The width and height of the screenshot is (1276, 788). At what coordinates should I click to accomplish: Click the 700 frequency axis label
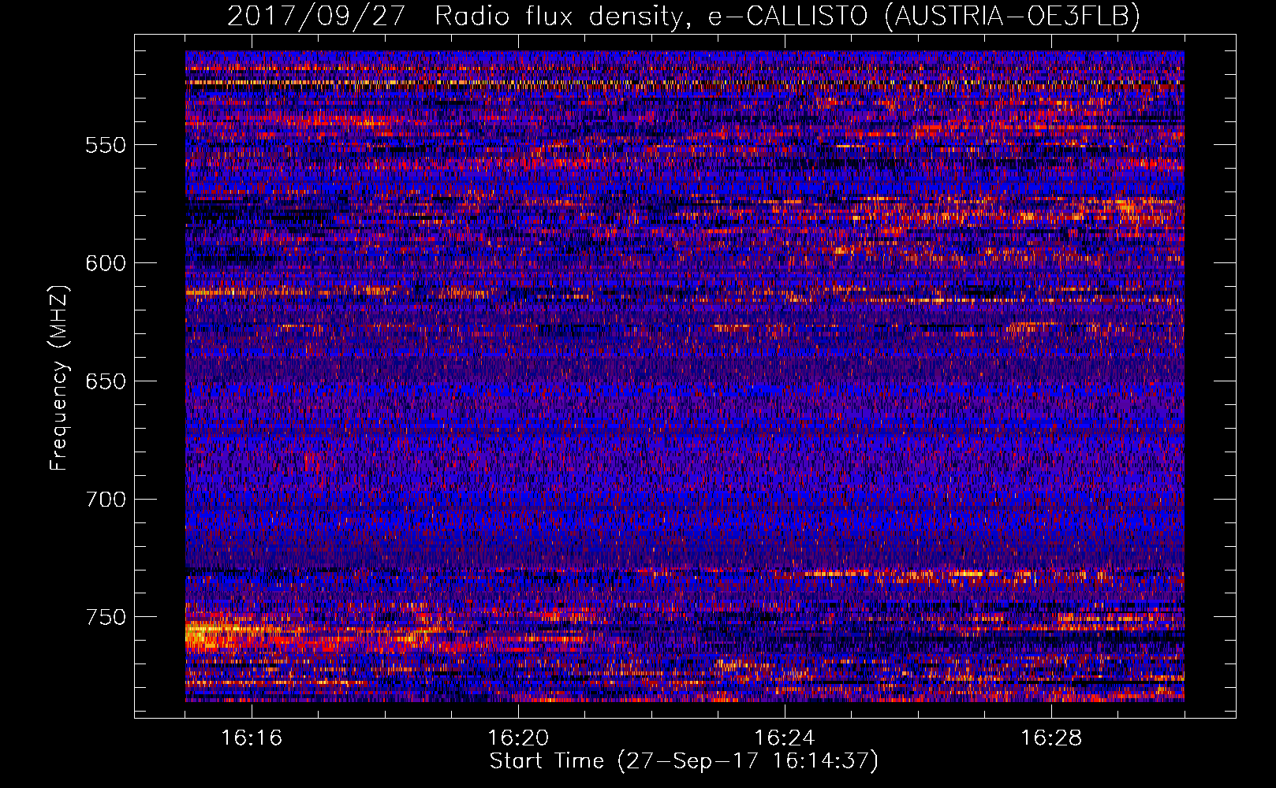tap(106, 500)
